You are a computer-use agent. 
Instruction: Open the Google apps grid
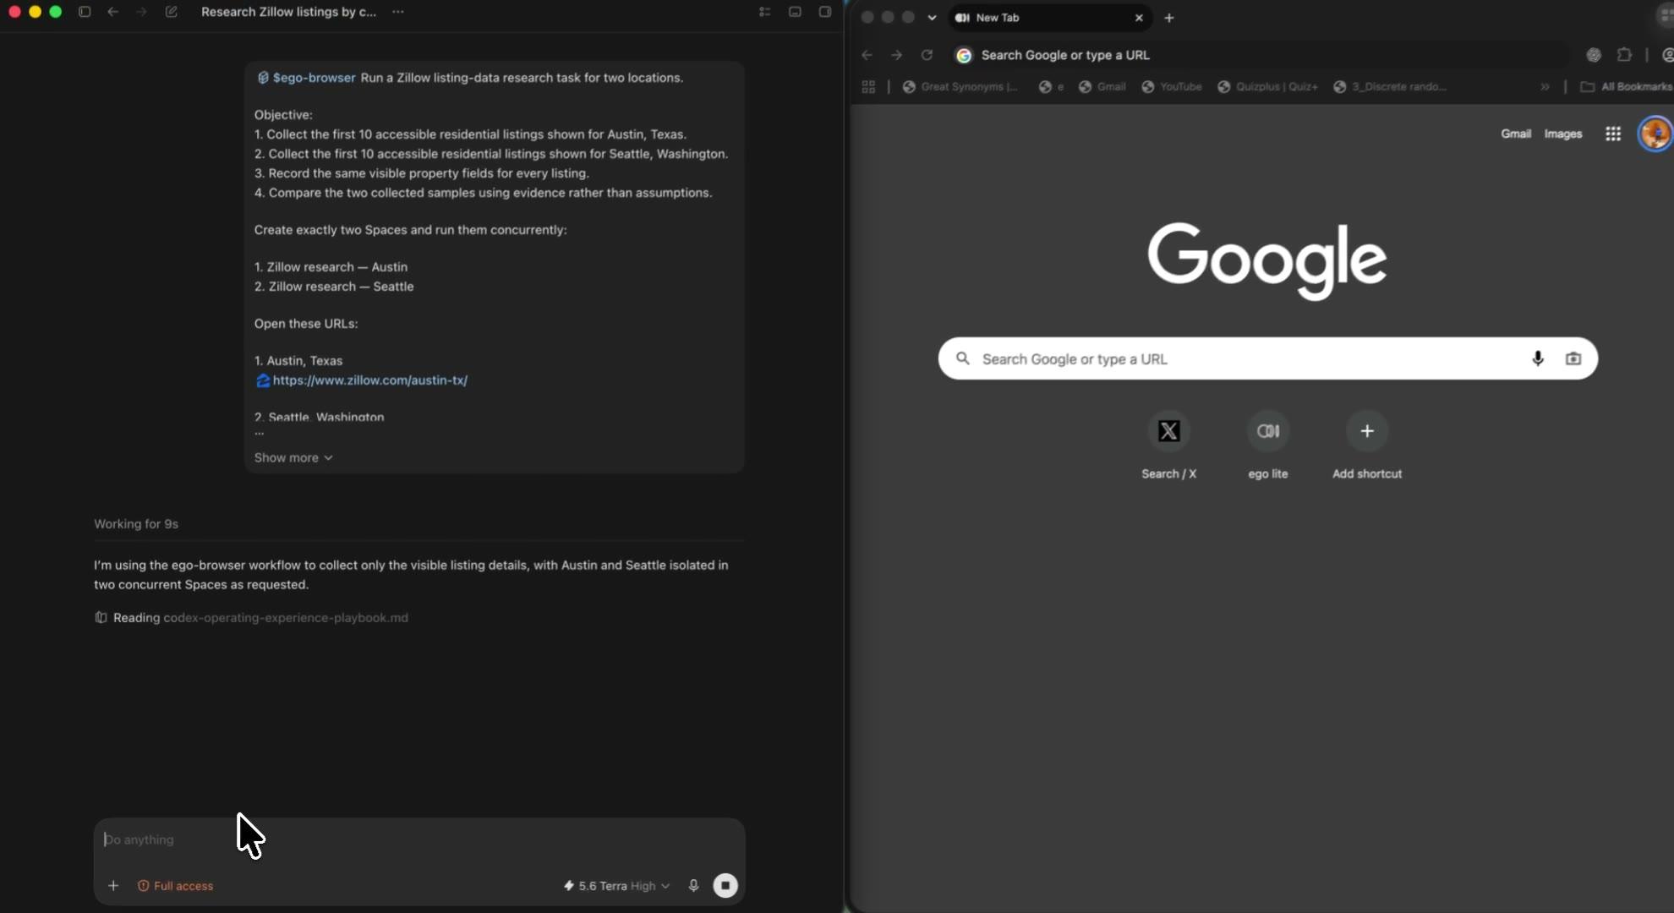coord(1613,134)
